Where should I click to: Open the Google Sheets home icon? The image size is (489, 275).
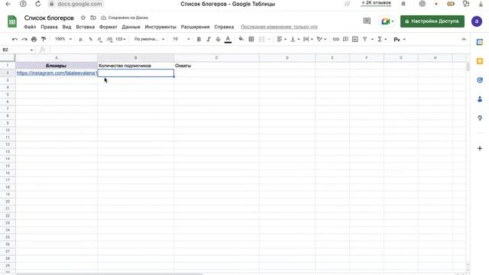tap(12, 21)
